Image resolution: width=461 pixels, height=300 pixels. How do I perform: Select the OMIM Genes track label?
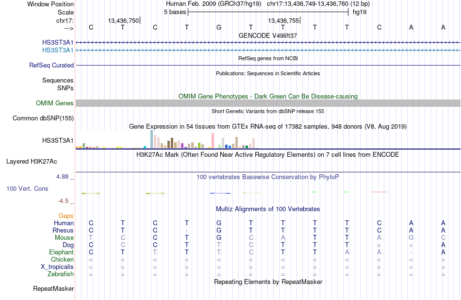point(55,103)
